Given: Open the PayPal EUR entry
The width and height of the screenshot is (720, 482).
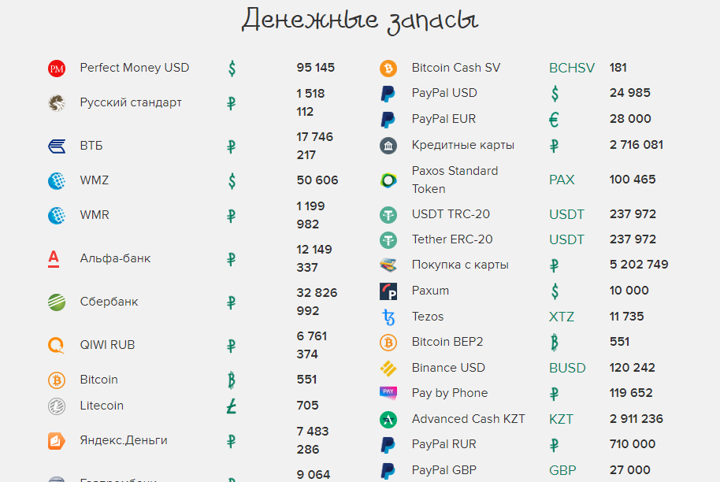Looking at the screenshot, I should tap(444, 119).
